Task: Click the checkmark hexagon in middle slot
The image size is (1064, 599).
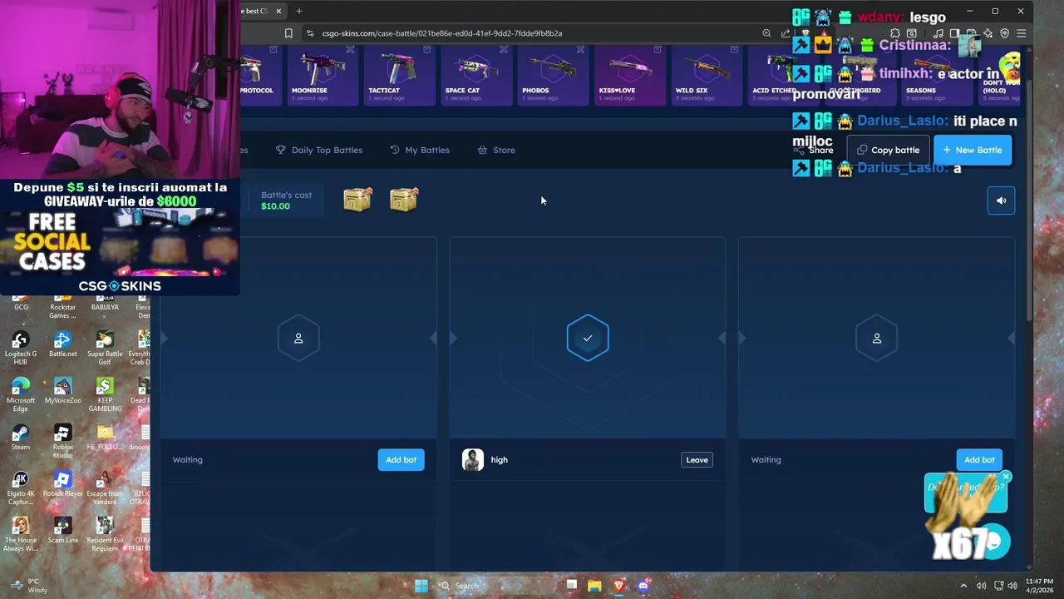Action: [588, 338]
